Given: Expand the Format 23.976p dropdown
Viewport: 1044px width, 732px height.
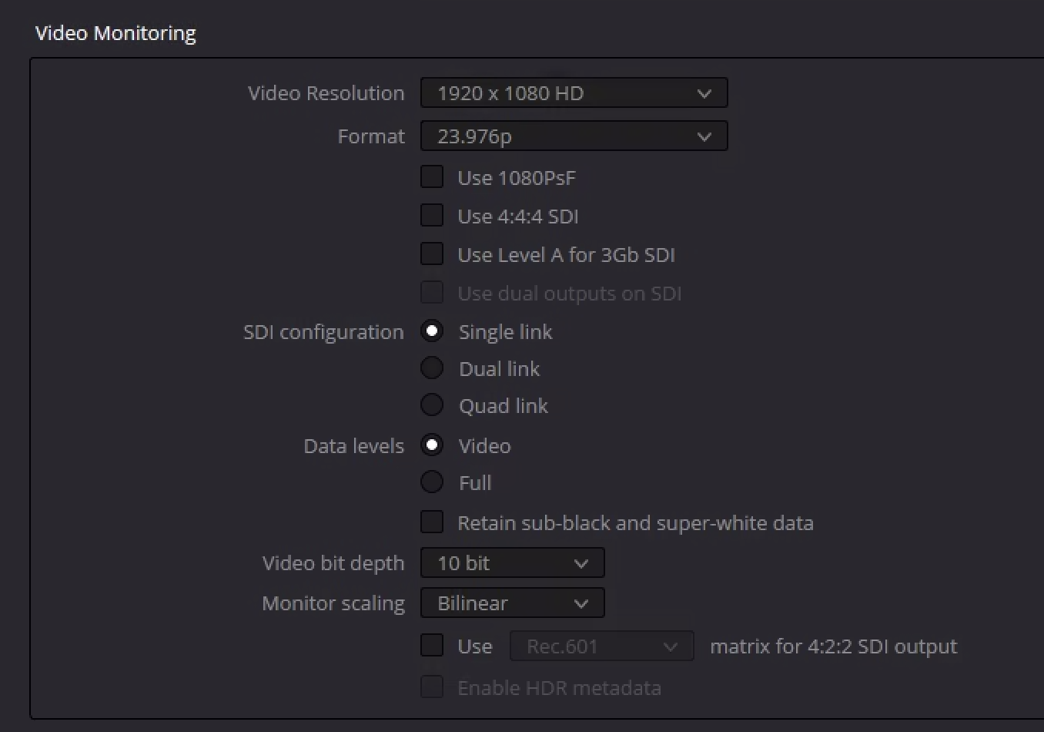Looking at the screenshot, I should coord(574,136).
